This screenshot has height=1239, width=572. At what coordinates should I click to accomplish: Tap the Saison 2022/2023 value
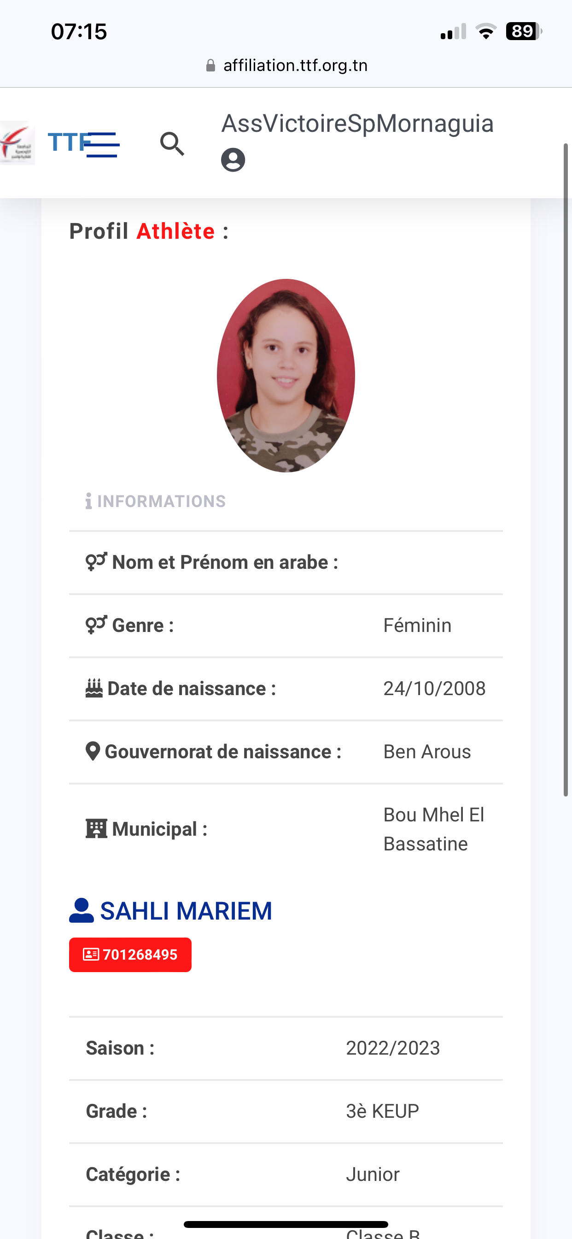[393, 1048]
